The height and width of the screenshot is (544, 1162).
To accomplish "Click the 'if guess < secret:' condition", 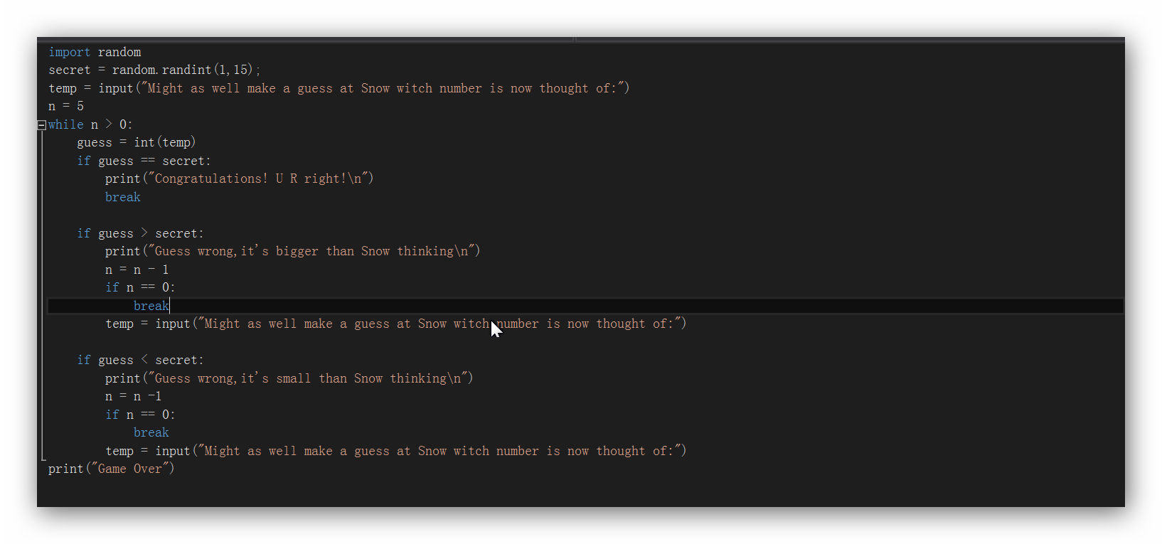I will (x=140, y=360).
